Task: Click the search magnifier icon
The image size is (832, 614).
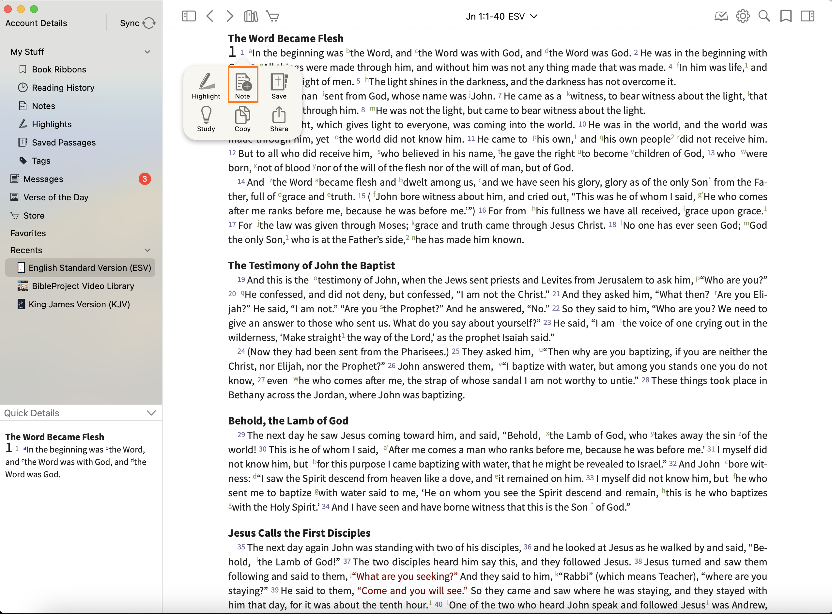Action: click(764, 16)
